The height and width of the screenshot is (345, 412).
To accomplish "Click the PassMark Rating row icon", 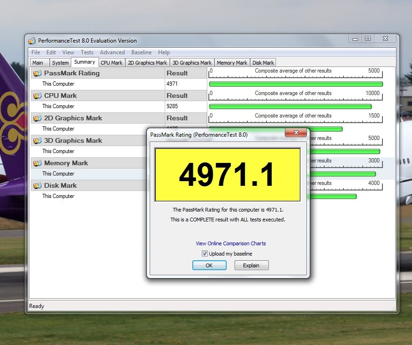I will pos(38,73).
